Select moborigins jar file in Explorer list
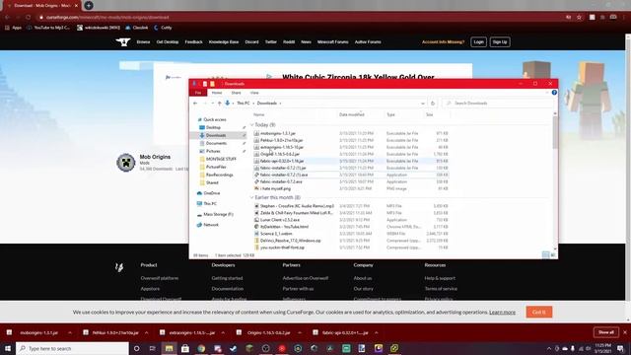The image size is (631, 355). 351,133
